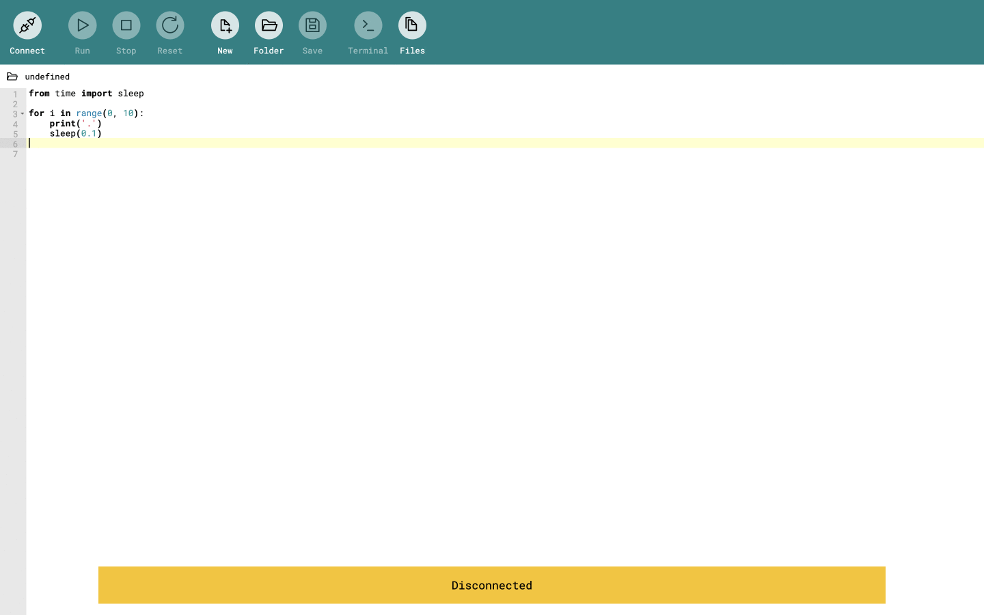984x615 pixels.
Task: Open the Terminal panel icon
Action: pyautogui.click(x=368, y=25)
